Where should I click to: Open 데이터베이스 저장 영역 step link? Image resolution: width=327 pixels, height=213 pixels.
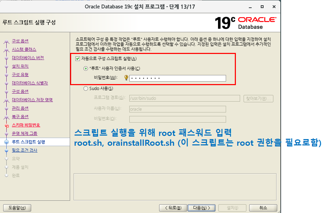click(32, 100)
